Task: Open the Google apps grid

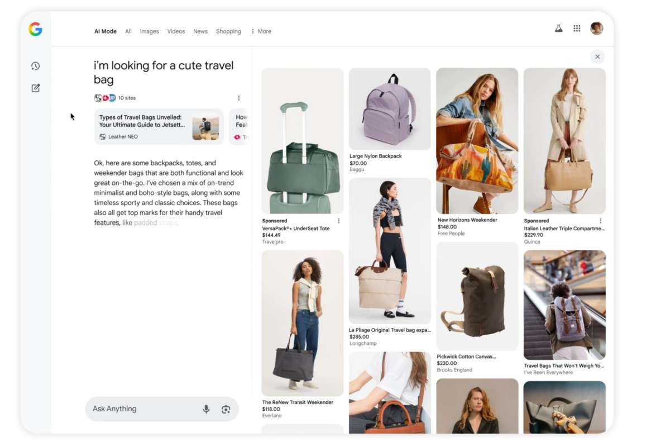Action: click(x=577, y=28)
